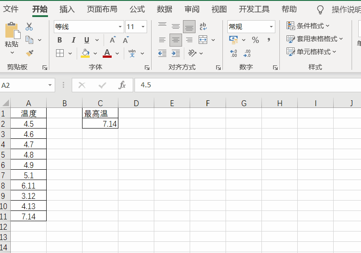Toggle center horizontal alignment
The height and width of the screenshot is (253, 361).
[176, 40]
